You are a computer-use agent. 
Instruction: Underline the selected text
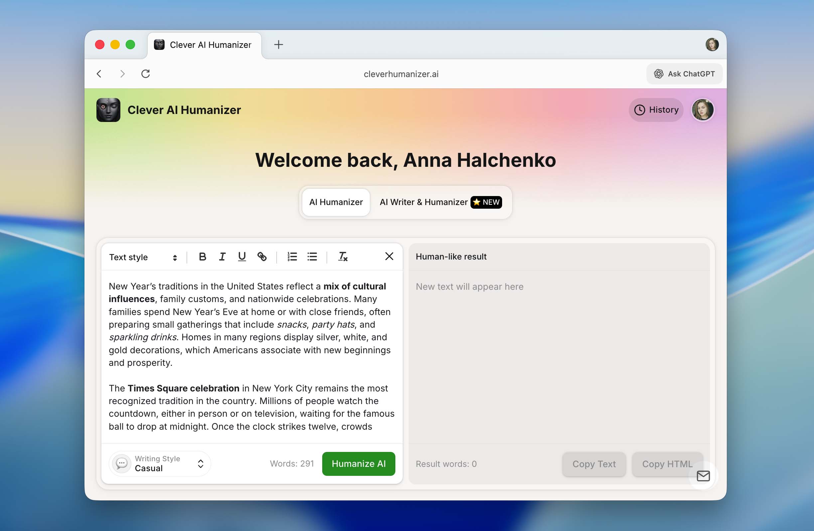(x=242, y=257)
